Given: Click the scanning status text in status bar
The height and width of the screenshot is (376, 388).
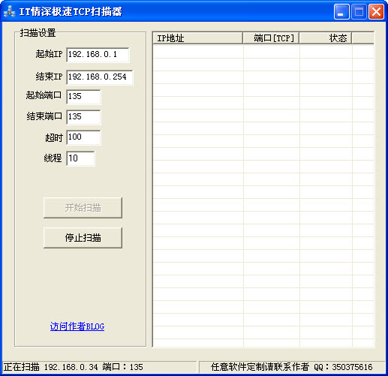Looking at the screenshot, I should [74, 367].
